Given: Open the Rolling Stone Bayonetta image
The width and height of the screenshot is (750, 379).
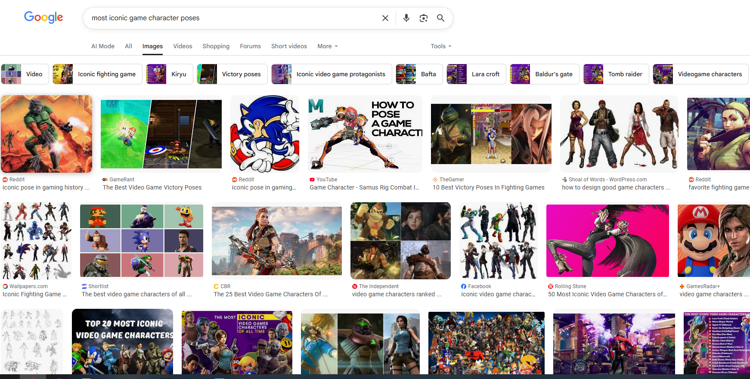Looking at the screenshot, I should tap(607, 241).
